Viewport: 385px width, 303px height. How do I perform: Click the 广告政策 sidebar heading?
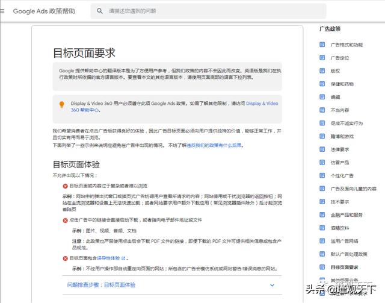tap(330, 29)
